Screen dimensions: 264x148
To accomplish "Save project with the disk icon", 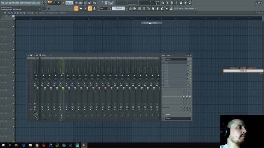I will pos(181,3).
